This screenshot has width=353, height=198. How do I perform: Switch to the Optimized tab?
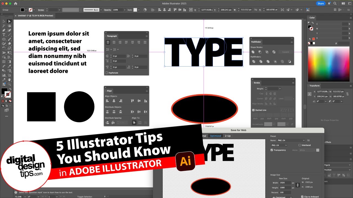click(215, 136)
